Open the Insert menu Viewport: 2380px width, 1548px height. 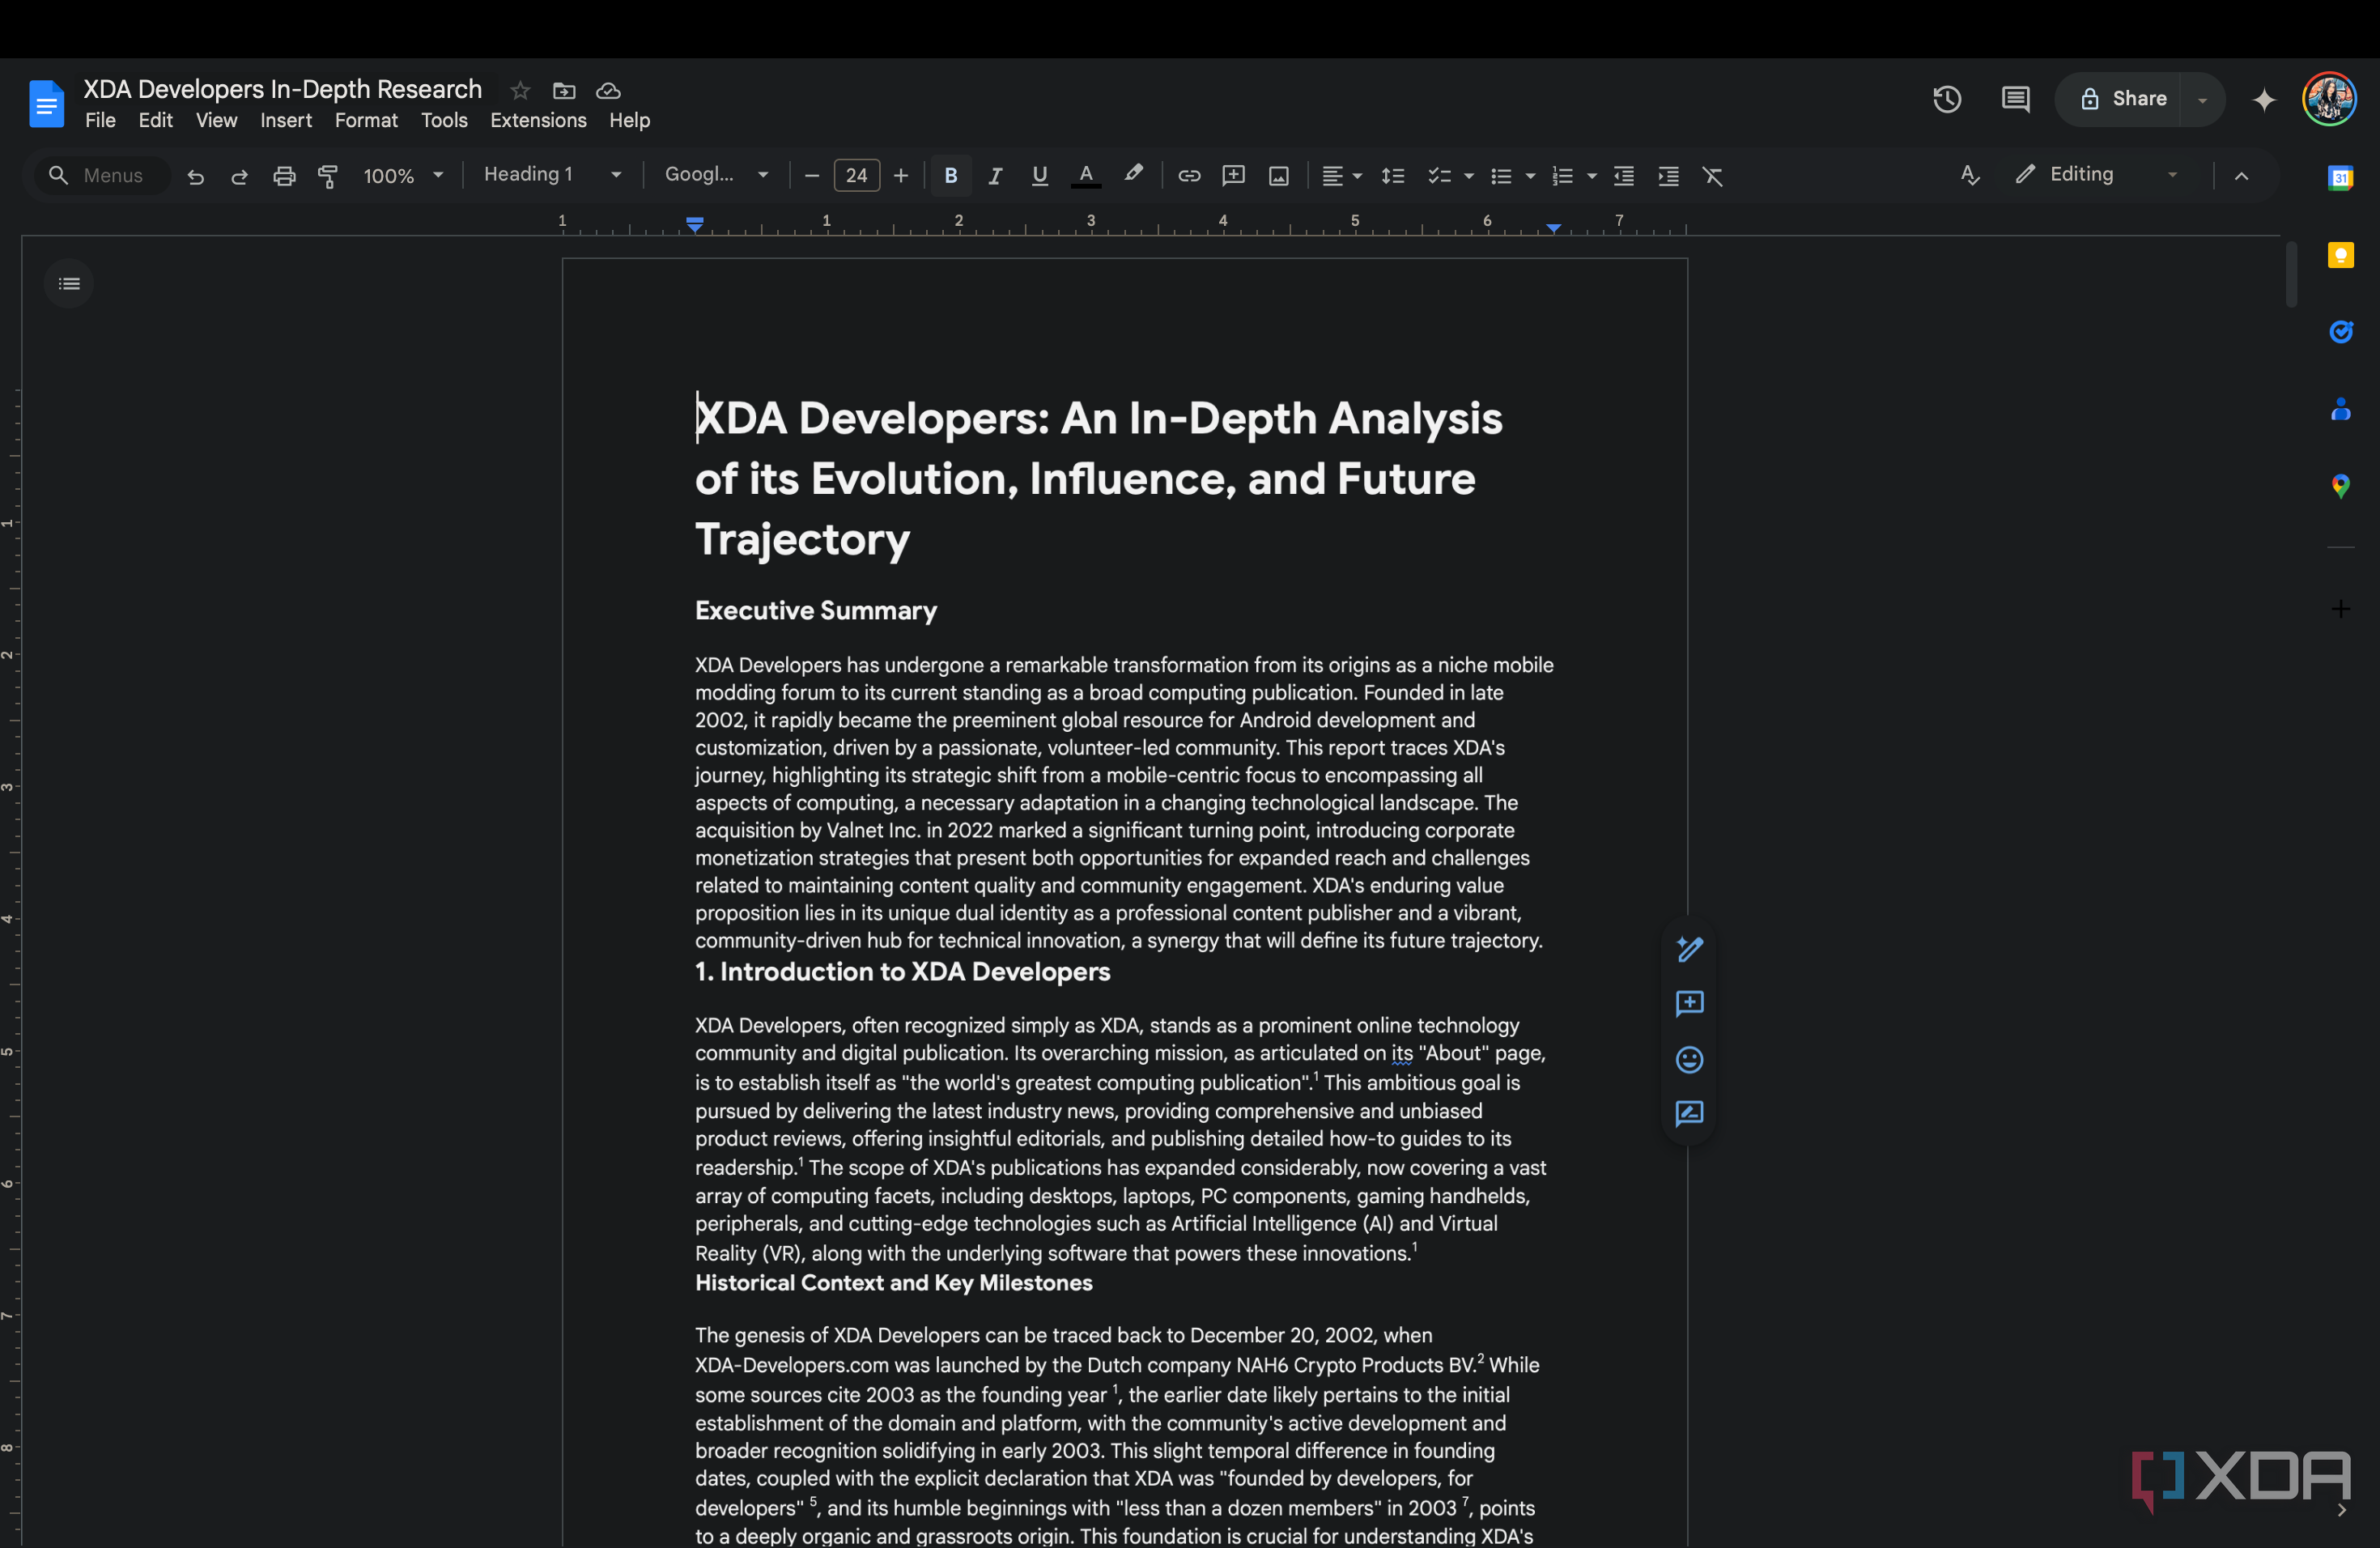tap(286, 120)
